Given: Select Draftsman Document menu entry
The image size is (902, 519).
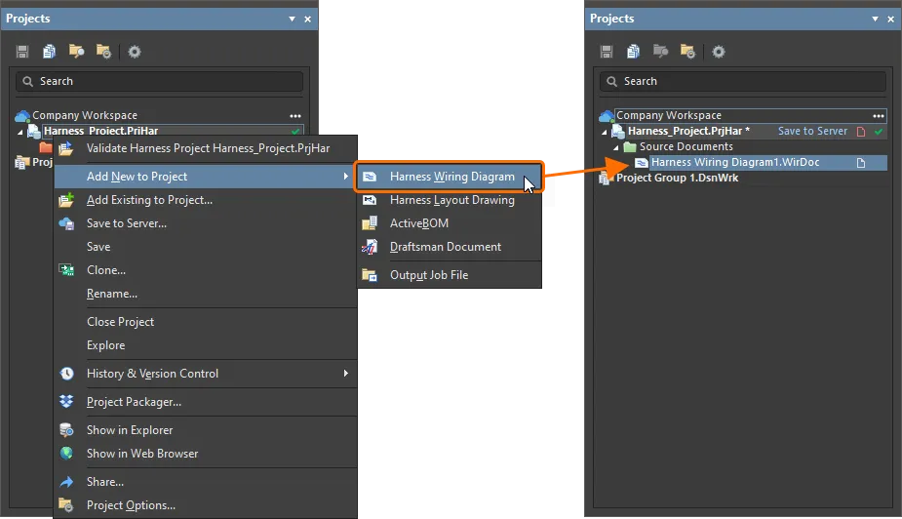Looking at the screenshot, I should 450,247.
